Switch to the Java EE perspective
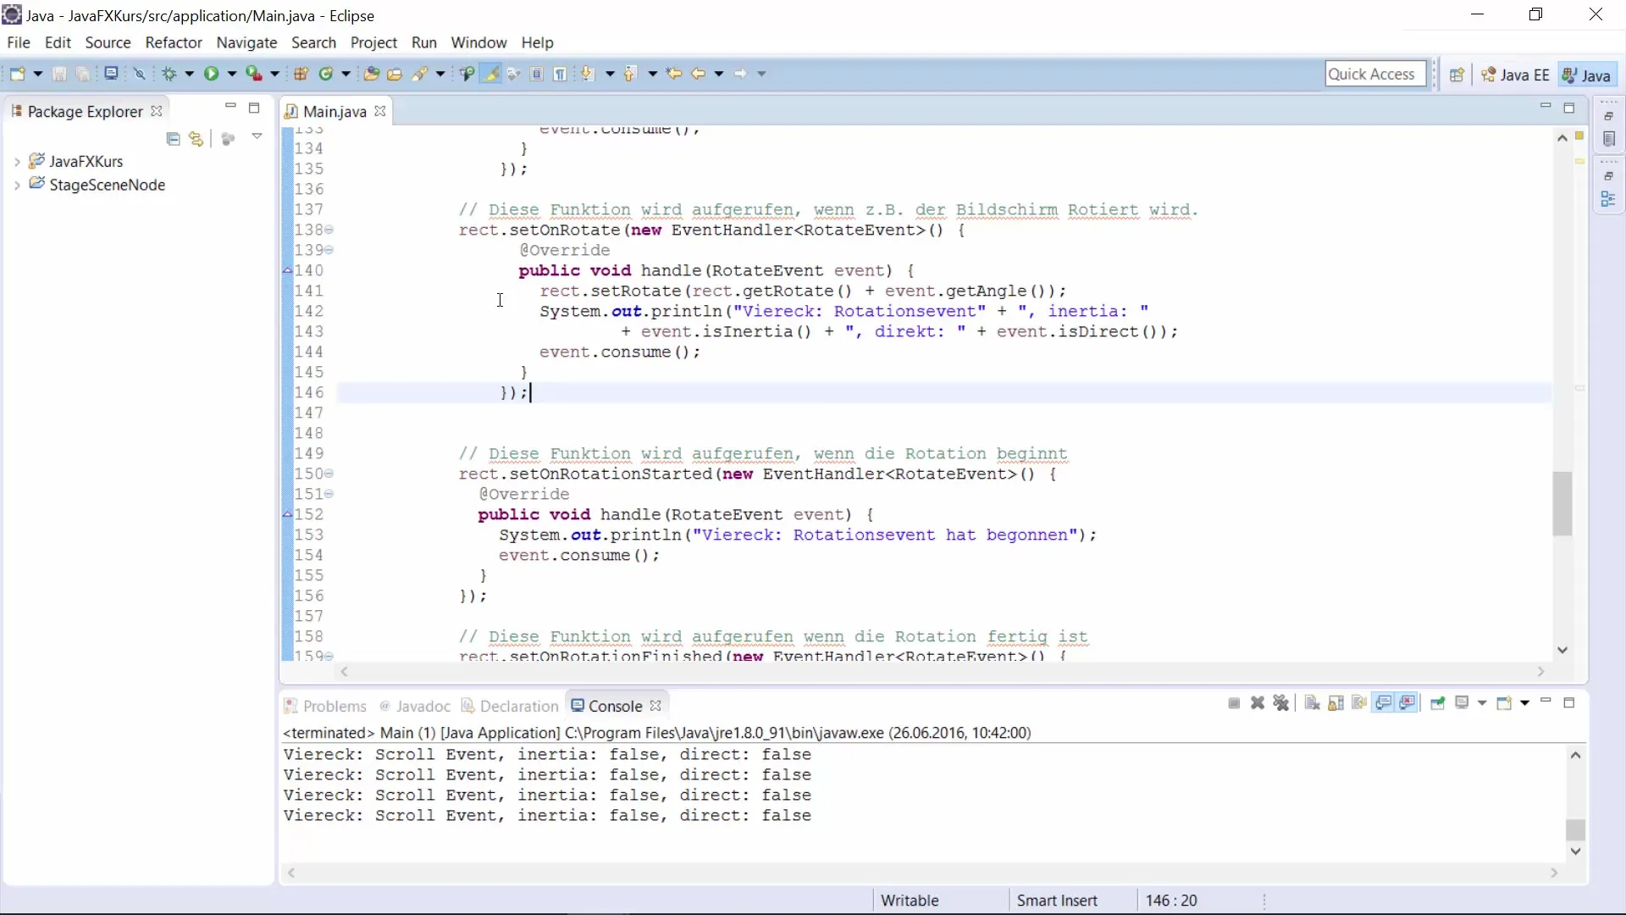1626x915 pixels. (x=1516, y=75)
